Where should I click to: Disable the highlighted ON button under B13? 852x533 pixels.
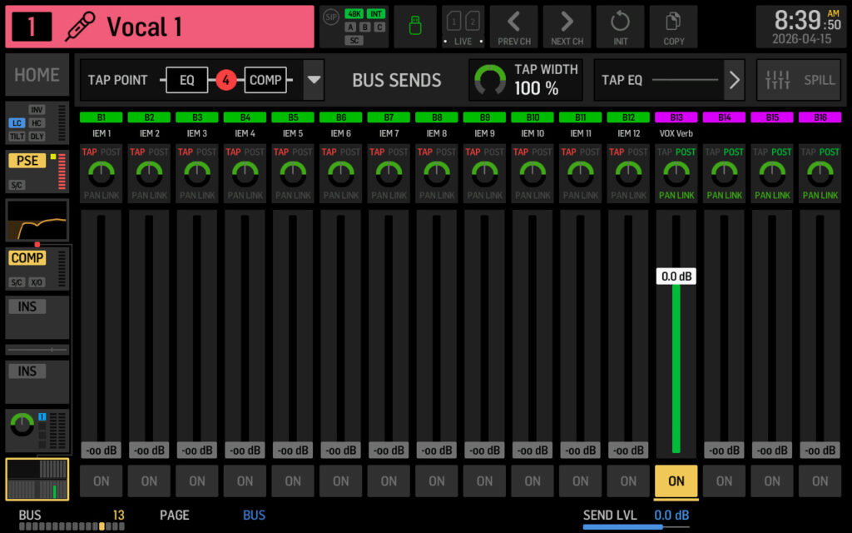coord(676,481)
